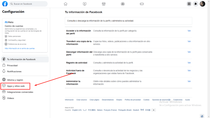Screen dimensions: 210x118
Task: Open the Groups icon in top bar
Action: click(123, 4)
